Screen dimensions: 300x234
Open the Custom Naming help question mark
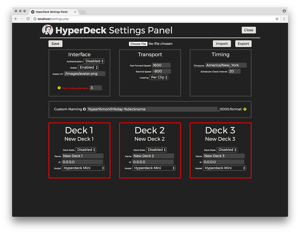[x=245, y=109]
